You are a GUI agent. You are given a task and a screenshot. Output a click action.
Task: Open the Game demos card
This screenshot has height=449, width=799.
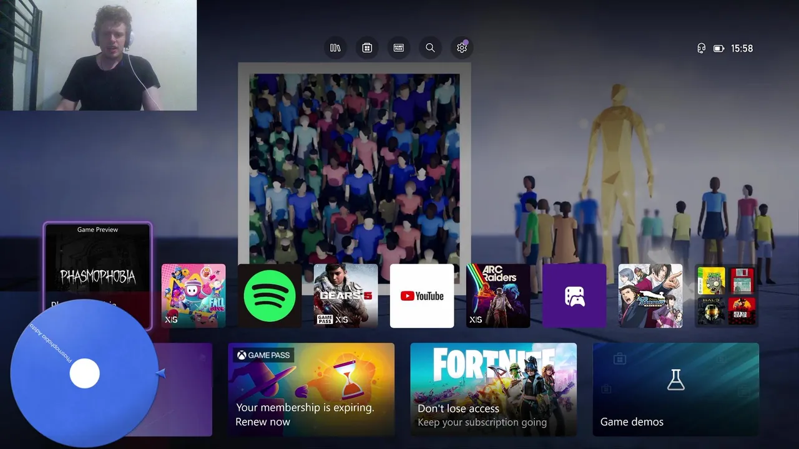(x=676, y=389)
